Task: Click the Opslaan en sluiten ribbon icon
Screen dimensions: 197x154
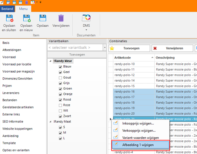Action: point(9,18)
